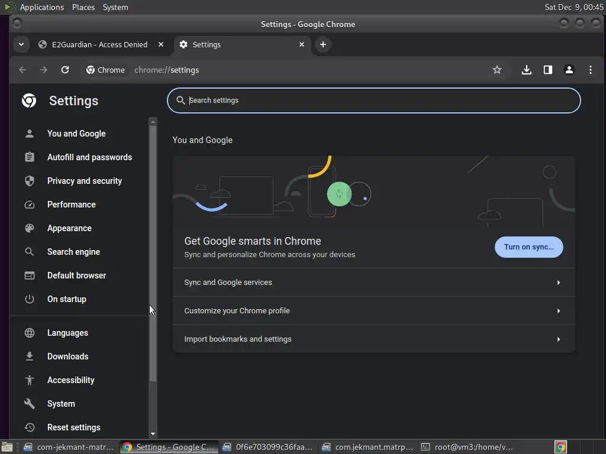Go to Default browser settings

76,275
